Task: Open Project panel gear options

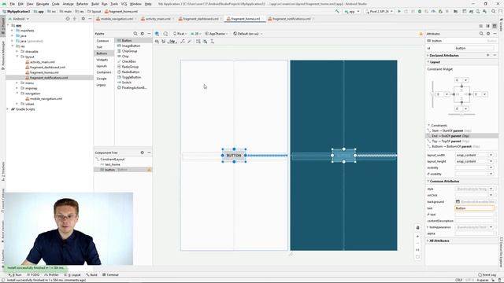Action: (83, 19)
